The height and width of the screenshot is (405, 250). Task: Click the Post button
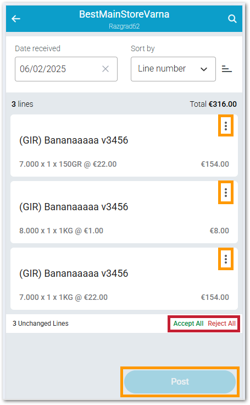[x=180, y=382]
